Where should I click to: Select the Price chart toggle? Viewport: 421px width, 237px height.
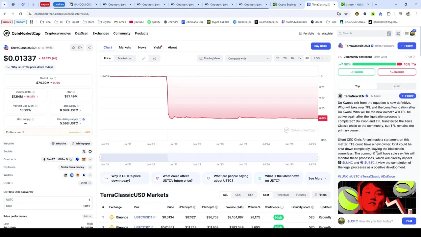click(x=107, y=58)
